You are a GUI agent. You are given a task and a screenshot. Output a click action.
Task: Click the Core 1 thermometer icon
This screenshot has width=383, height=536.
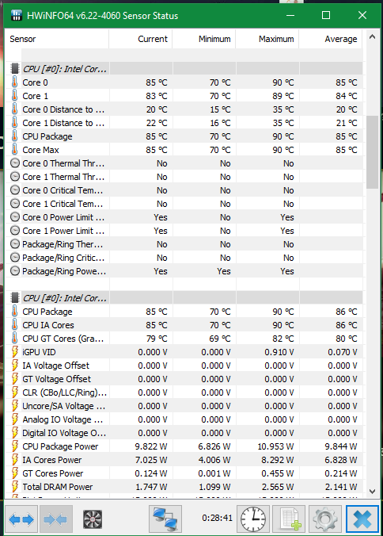(x=14, y=96)
